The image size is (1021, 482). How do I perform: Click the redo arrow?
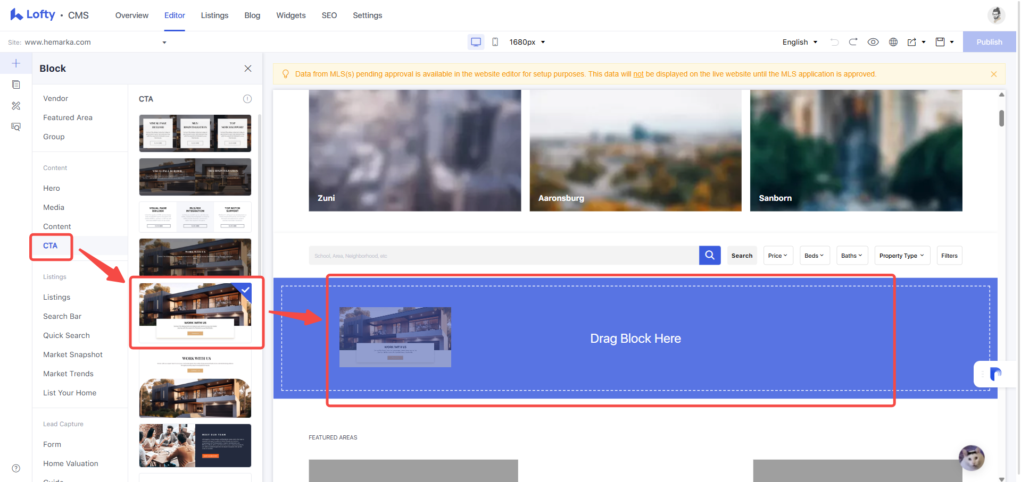click(853, 42)
